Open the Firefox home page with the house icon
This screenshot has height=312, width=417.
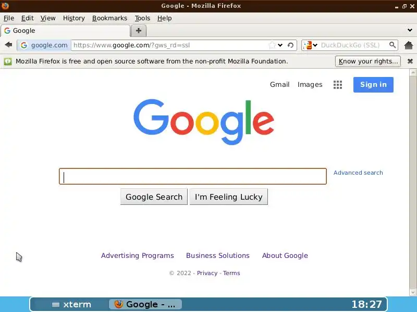pyautogui.click(x=409, y=45)
